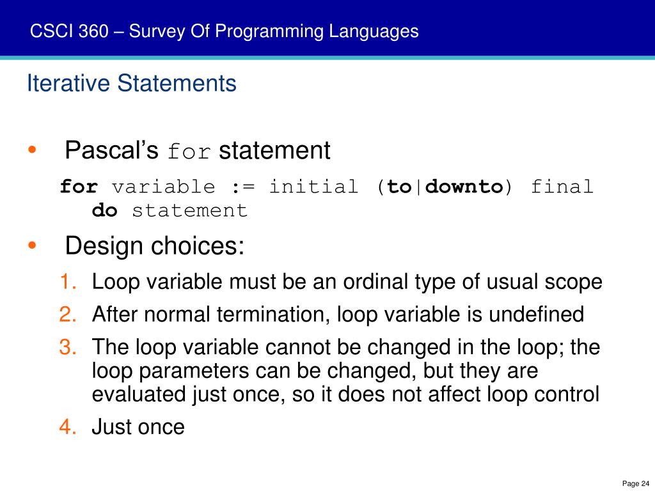This screenshot has height=491, width=655.
Task: Select the 'Loop variable must be an ordinal' line
Action: (347, 282)
